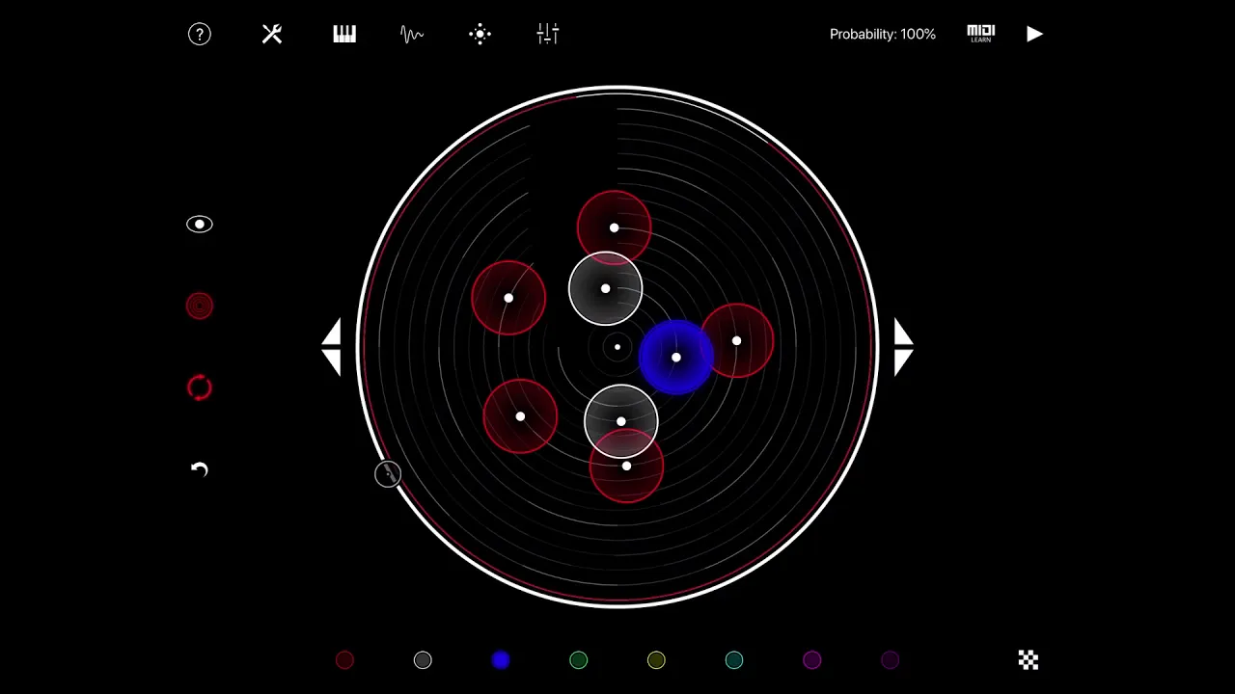Click the MIDI Learn icon
Viewport: 1235px width, 694px height.
[x=980, y=34]
